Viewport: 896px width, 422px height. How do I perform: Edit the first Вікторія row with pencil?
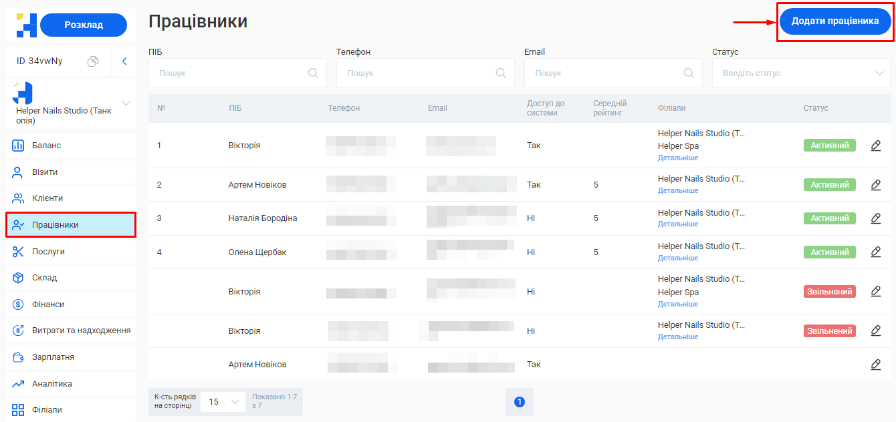tap(876, 146)
